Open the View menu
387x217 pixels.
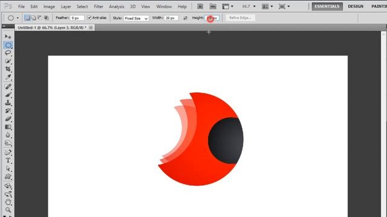click(x=146, y=7)
